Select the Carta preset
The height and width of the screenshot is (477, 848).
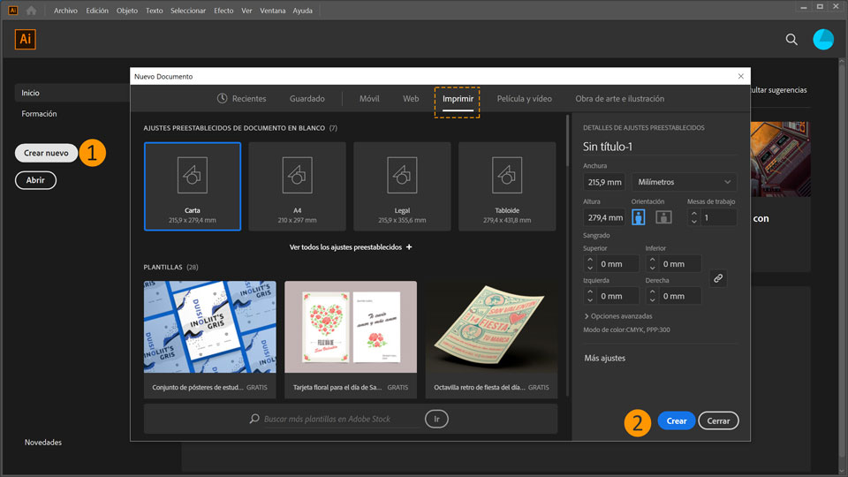pos(193,186)
